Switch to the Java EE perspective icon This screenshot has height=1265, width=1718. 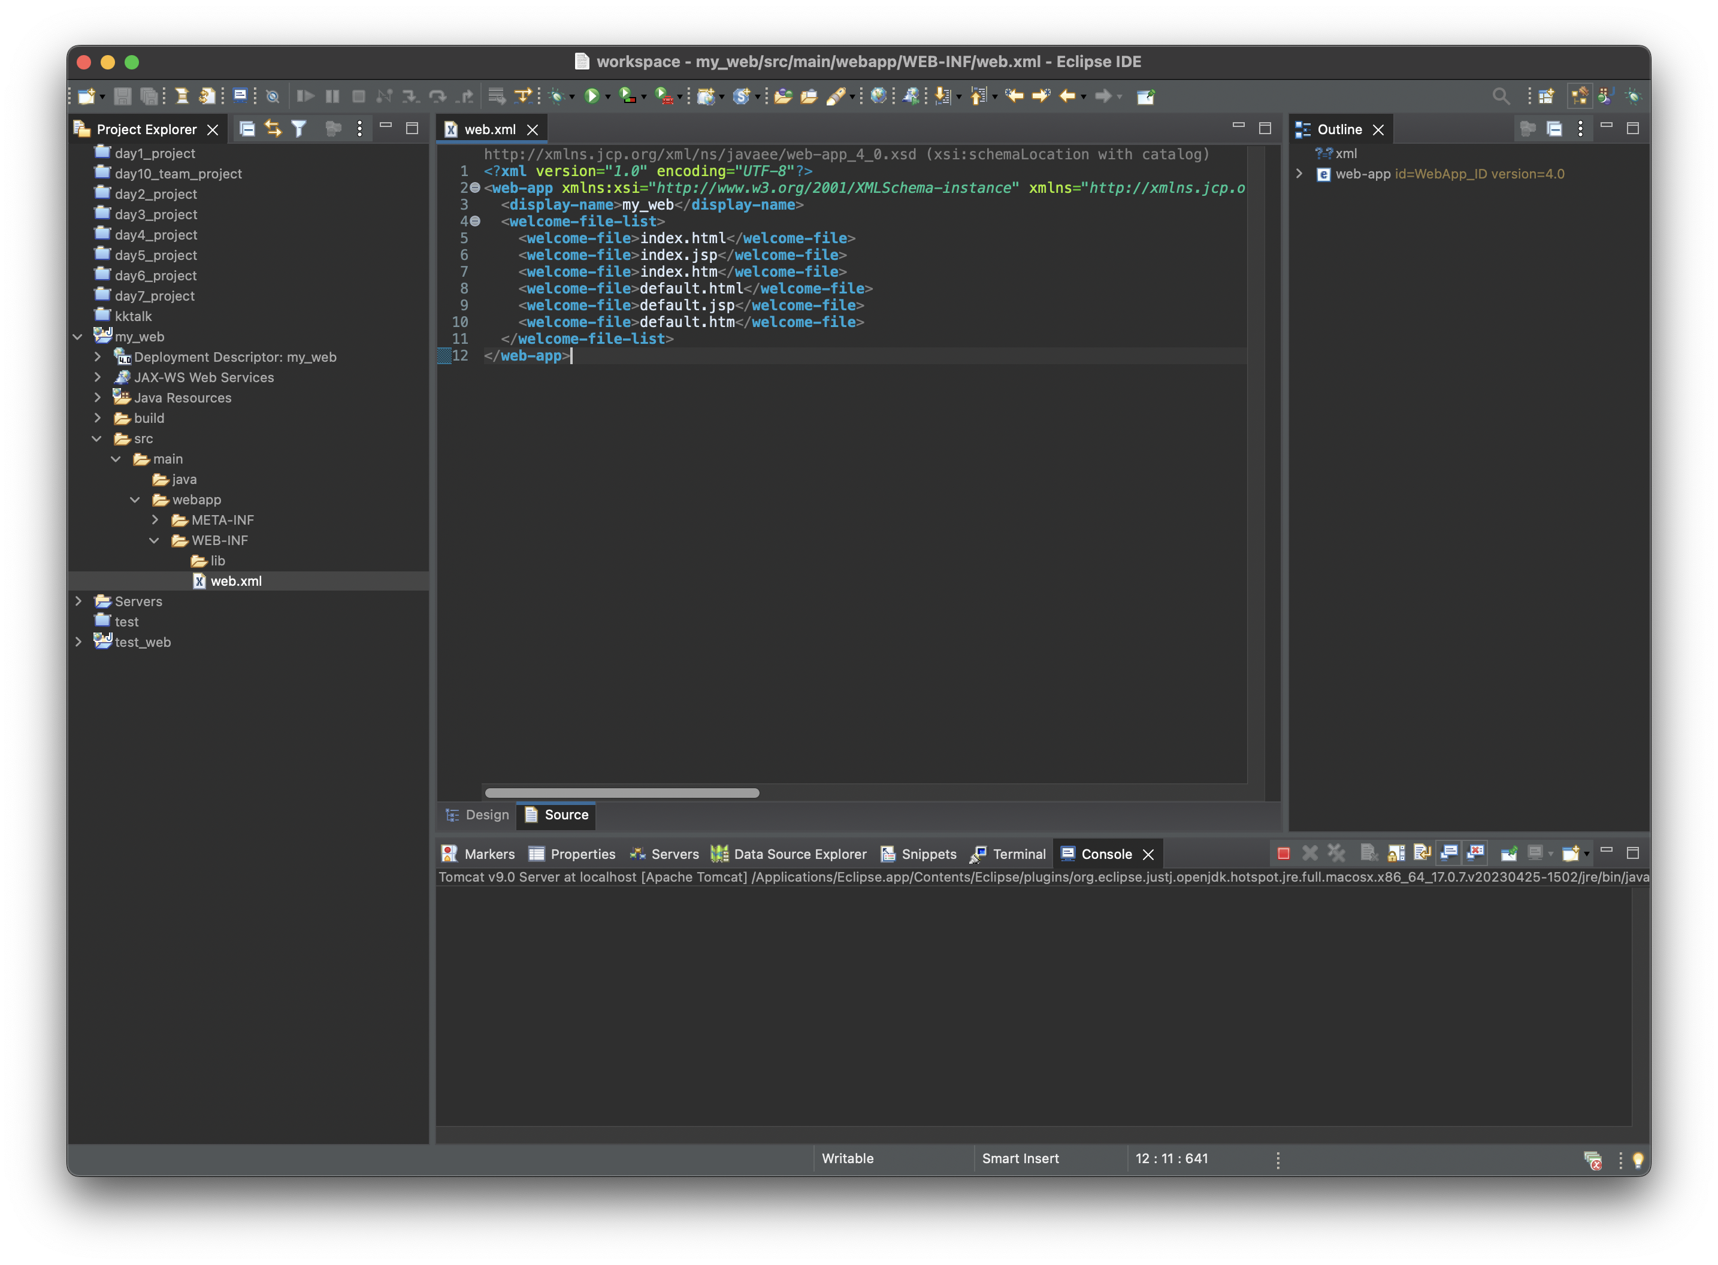tap(1580, 96)
